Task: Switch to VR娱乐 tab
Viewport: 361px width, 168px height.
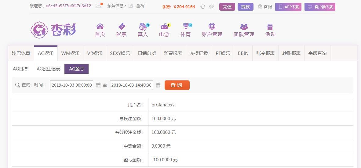Action: pyautogui.click(x=95, y=53)
